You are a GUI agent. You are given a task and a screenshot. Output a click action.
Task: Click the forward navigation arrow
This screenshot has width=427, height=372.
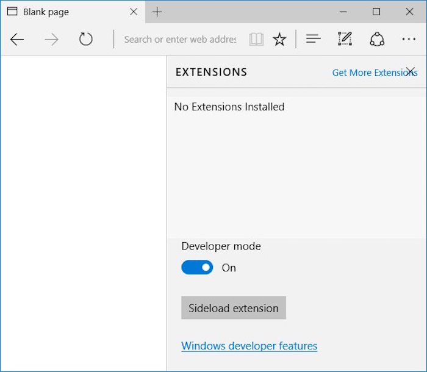click(52, 40)
